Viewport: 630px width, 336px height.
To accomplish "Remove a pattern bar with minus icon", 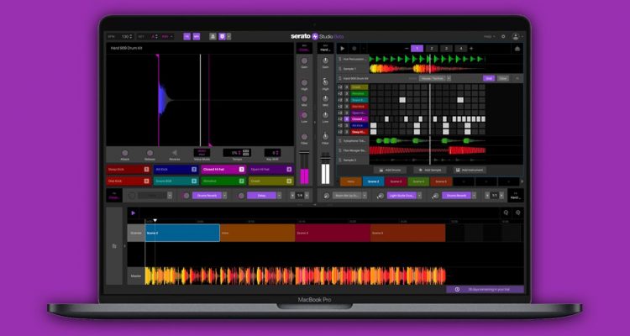I will click(407, 48).
